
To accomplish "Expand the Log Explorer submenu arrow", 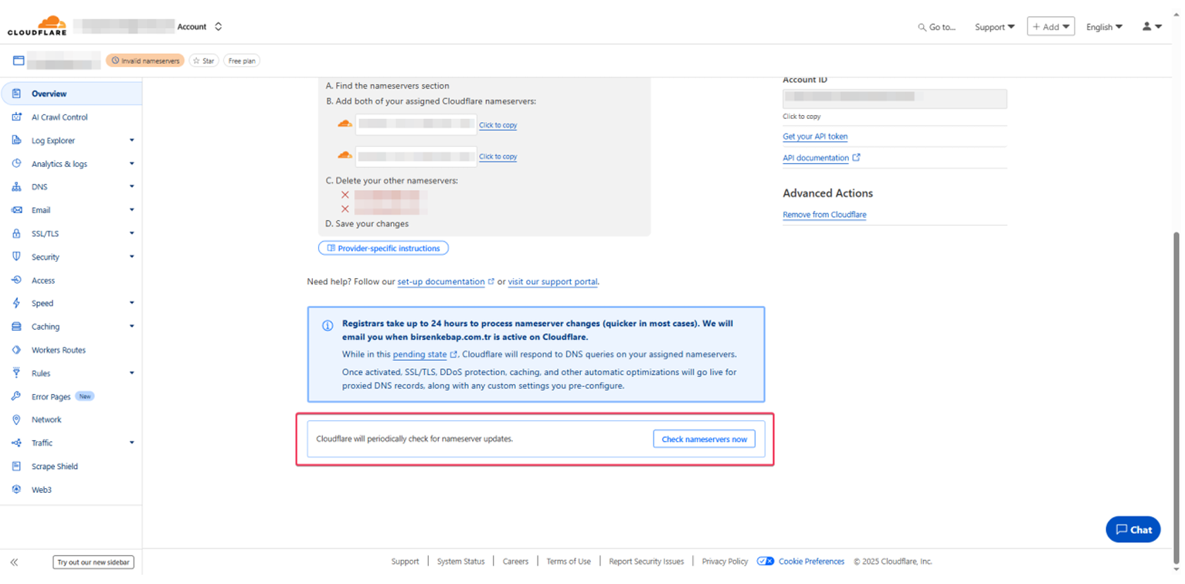I will (131, 141).
